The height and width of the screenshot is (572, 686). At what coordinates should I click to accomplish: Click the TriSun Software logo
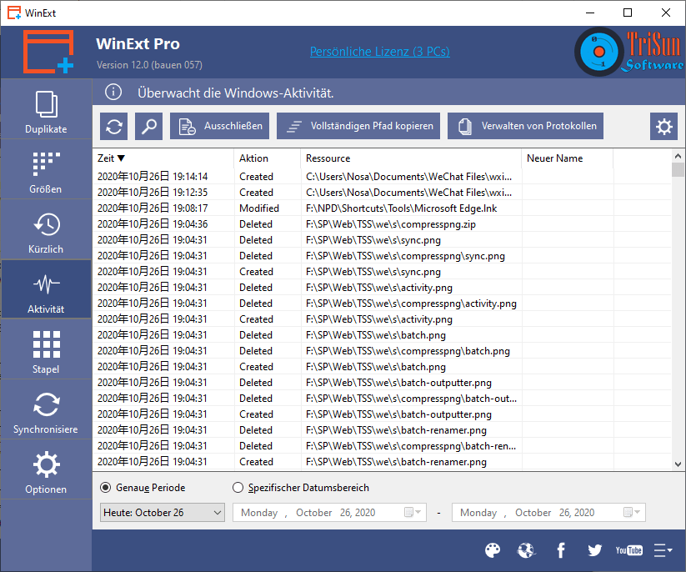click(x=629, y=52)
